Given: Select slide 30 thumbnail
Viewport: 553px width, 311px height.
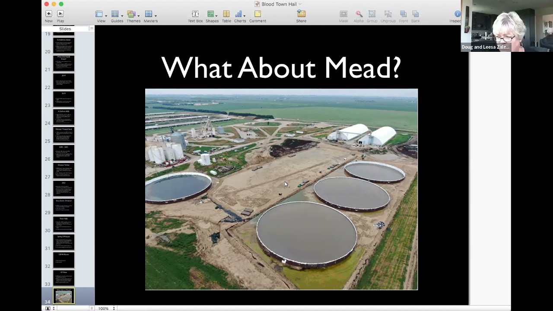Looking at the screenshot, I should point(64,225).
